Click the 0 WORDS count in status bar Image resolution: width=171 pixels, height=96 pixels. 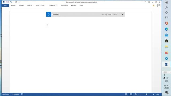click(x=16, y=94)
